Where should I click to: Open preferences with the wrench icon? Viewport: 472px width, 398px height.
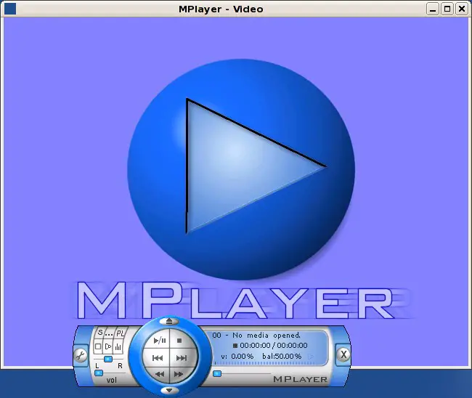(x=81, y=355)
